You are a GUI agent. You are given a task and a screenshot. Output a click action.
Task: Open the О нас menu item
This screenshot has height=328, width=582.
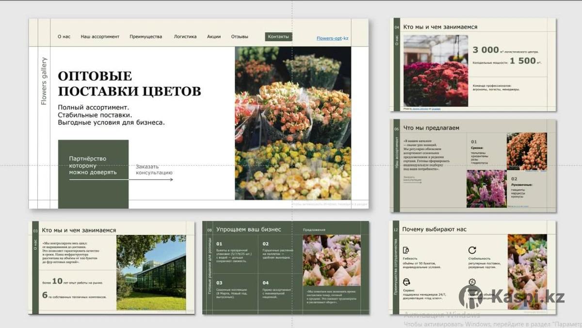[x=64, y=37]
